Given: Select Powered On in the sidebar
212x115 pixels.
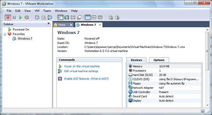Looking at the screenshot, I should (21, 30).
